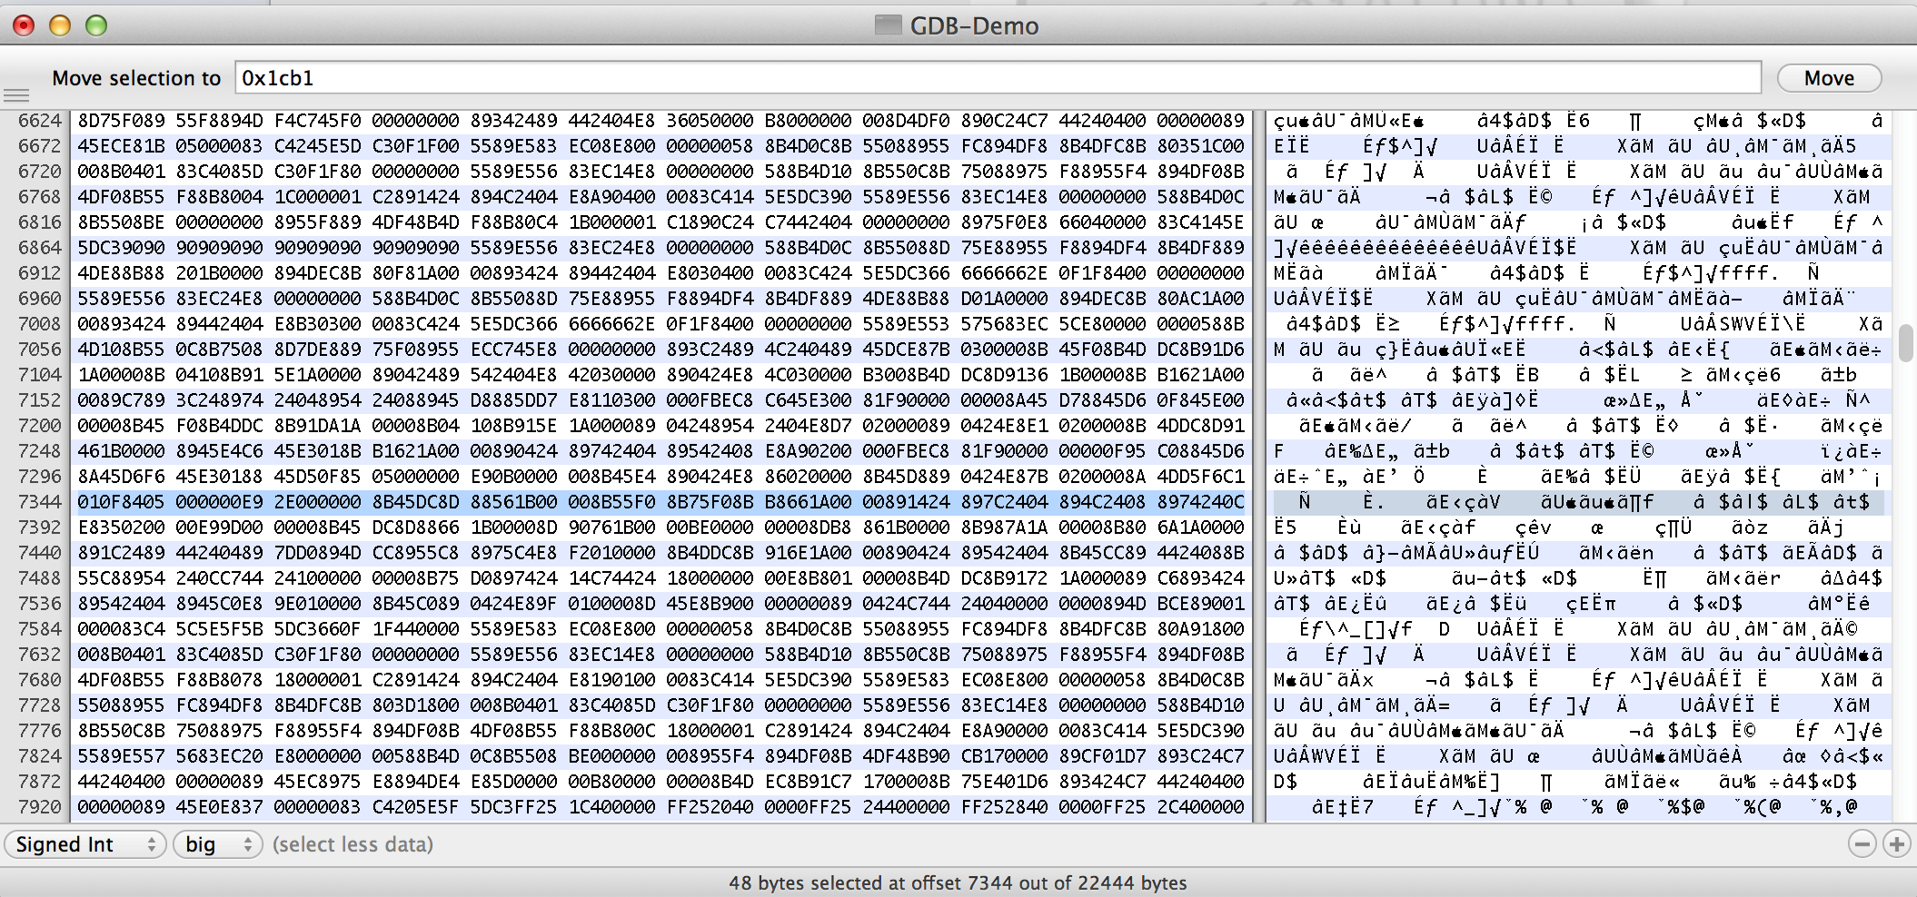Click the status bar bytes selected text
Screen dimensions: 1917x897
(958, 882)
